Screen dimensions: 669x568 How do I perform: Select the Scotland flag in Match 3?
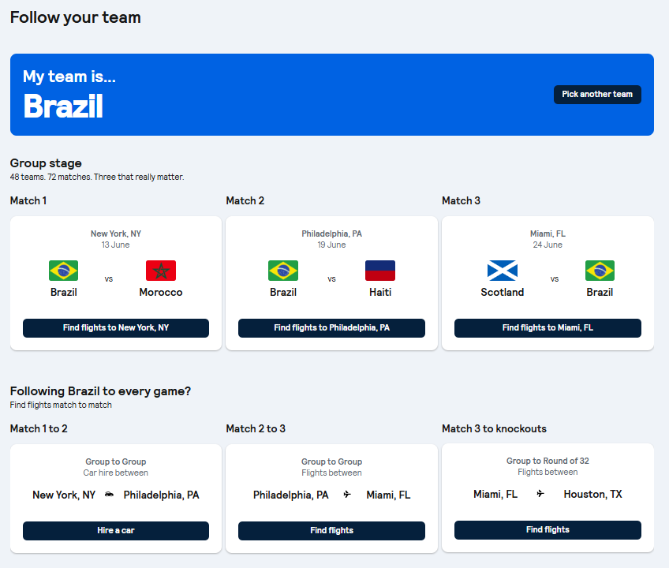[x=503, y=270]
